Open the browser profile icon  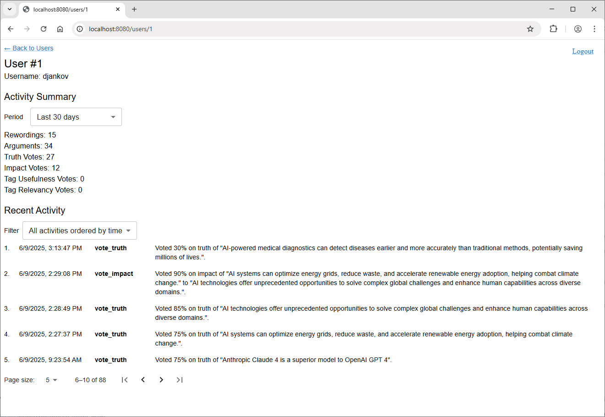point(578,29)
